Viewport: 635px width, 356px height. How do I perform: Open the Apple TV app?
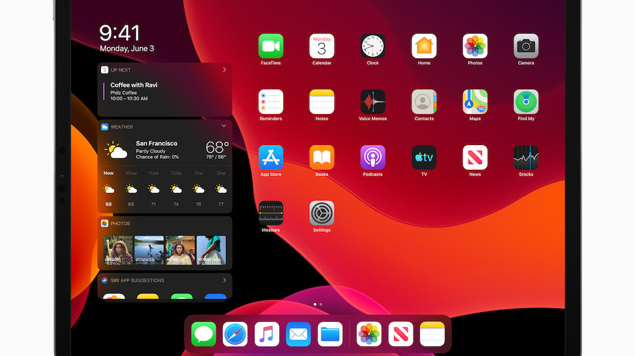click(x=424, y=158)
